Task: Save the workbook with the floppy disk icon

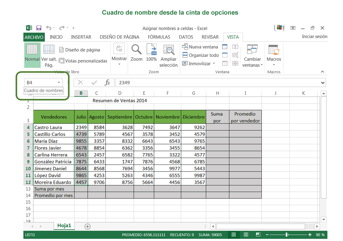Action: tap(39, 28)
